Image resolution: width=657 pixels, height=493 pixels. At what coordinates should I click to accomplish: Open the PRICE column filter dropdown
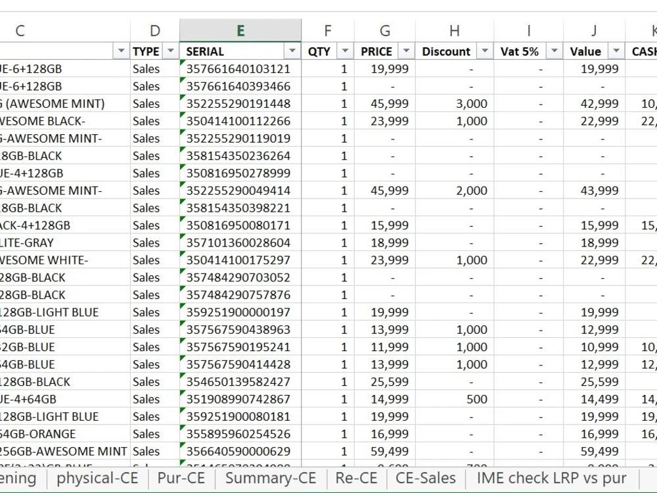click(x=406, y=51)
